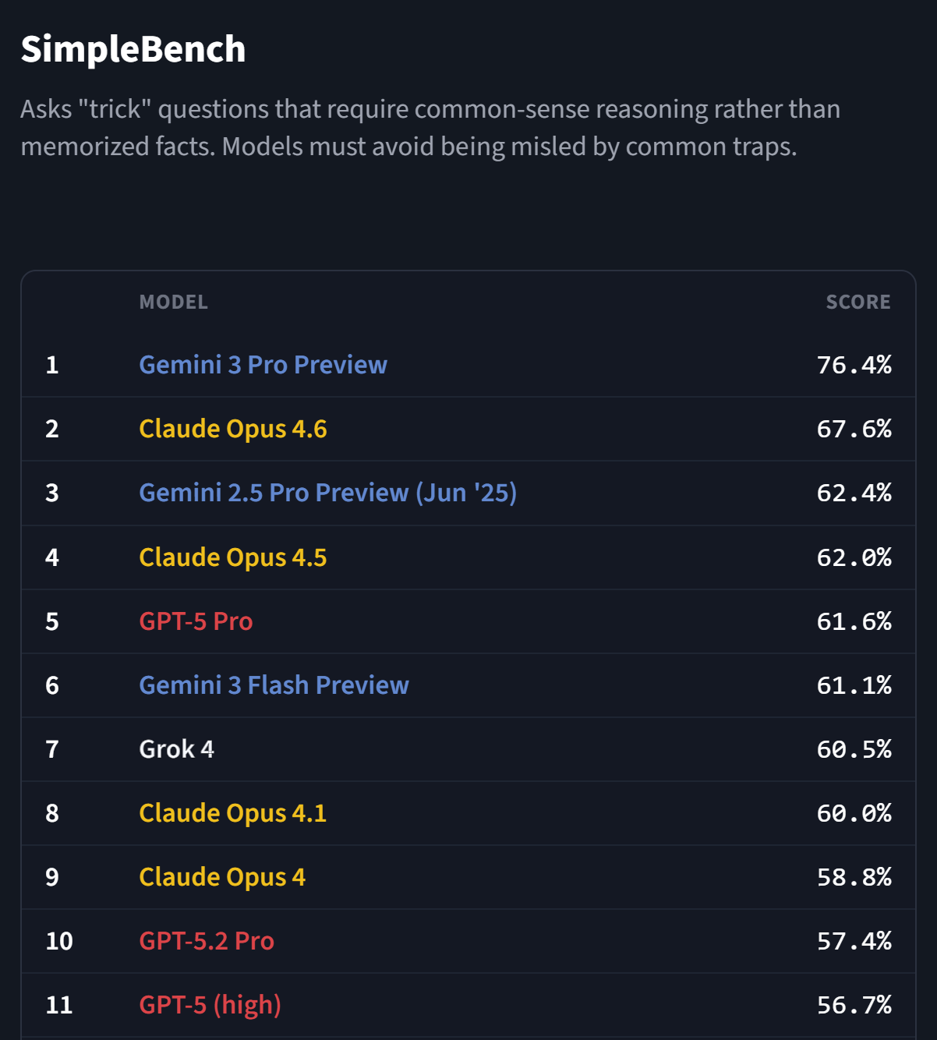This screenshot has width=937, height=1040.
Task: Select the Grok 4 model name
Action: click(176, 749)
